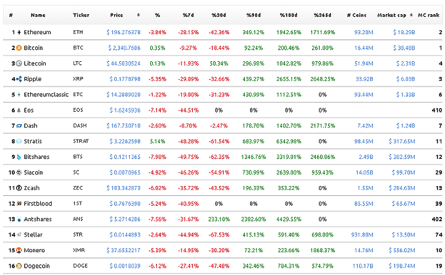This screenshot has height=275, width=445.
Task: Select the Dogecoin name text
Action: tap(36, 266)
